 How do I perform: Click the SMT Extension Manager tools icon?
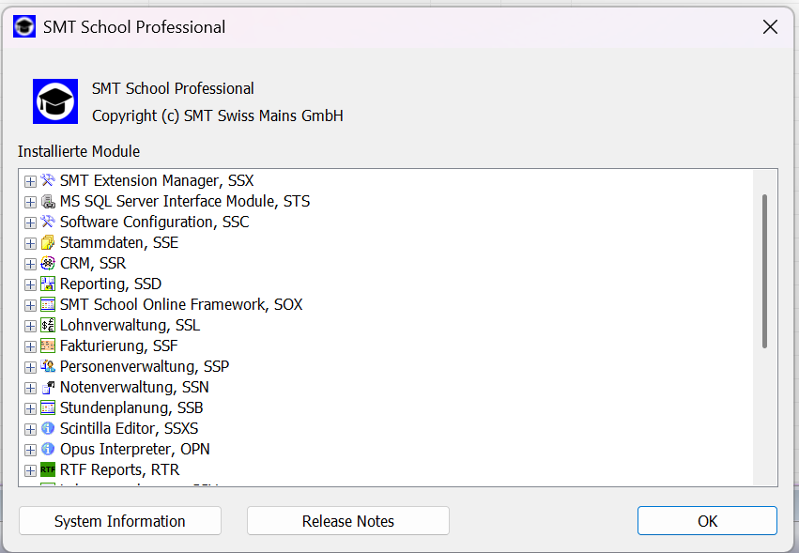coord(48,180)
